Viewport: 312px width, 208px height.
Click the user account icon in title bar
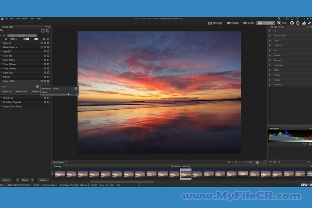click(279, 19)
